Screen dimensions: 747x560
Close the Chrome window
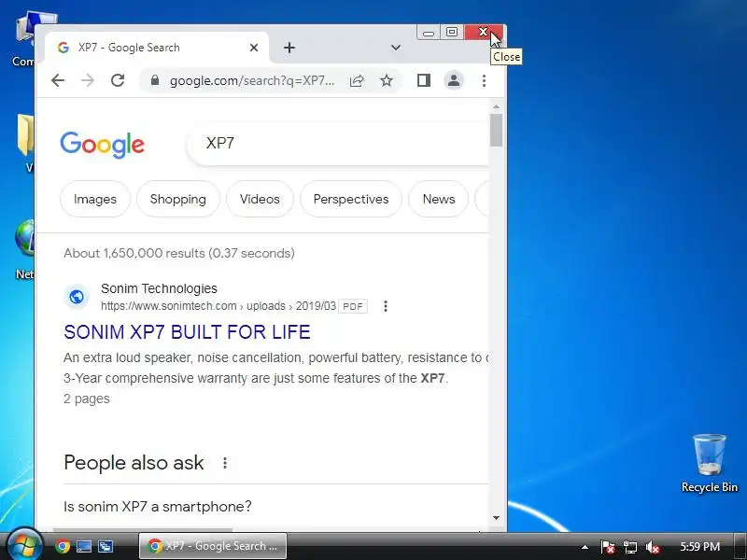[x=483, y=33]
